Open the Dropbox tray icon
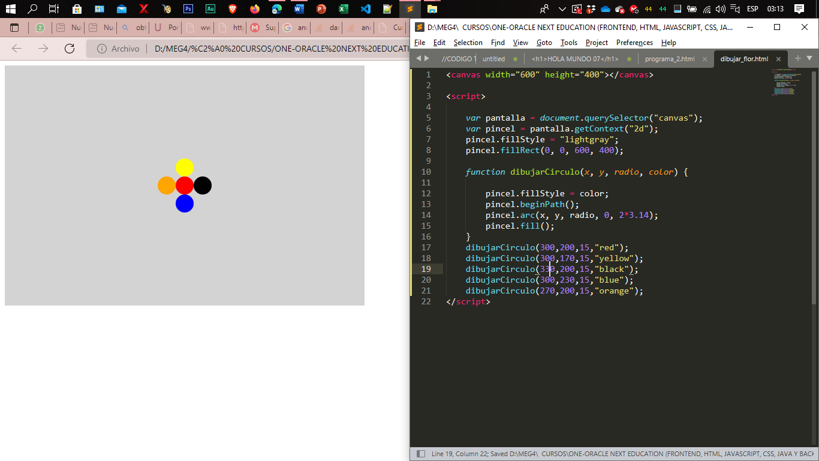 tap(591, 9)
